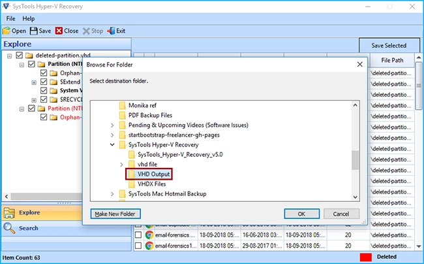Click the file list scroll down arrow
This screenshot has width=424, height=264.
(x=419, y=246)
